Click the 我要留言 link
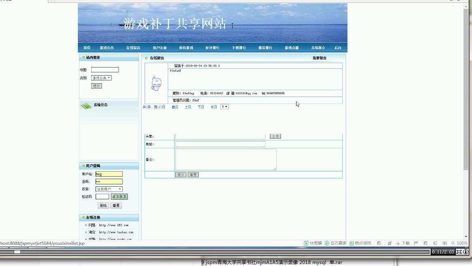472x266 pixels. 319,58
